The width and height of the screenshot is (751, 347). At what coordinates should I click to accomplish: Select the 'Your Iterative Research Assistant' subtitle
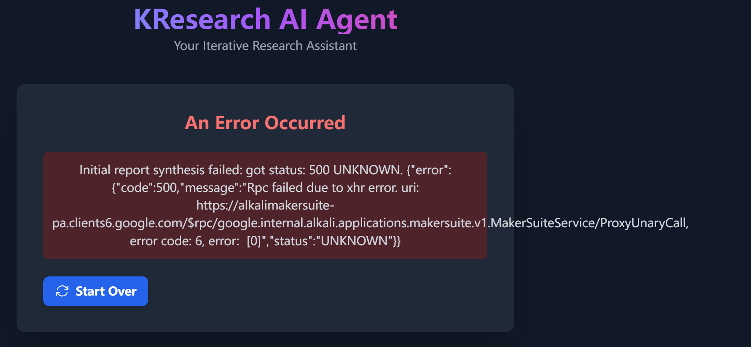(265, 46)
